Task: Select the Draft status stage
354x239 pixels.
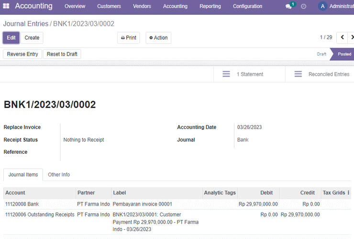Action: [321, 54]
